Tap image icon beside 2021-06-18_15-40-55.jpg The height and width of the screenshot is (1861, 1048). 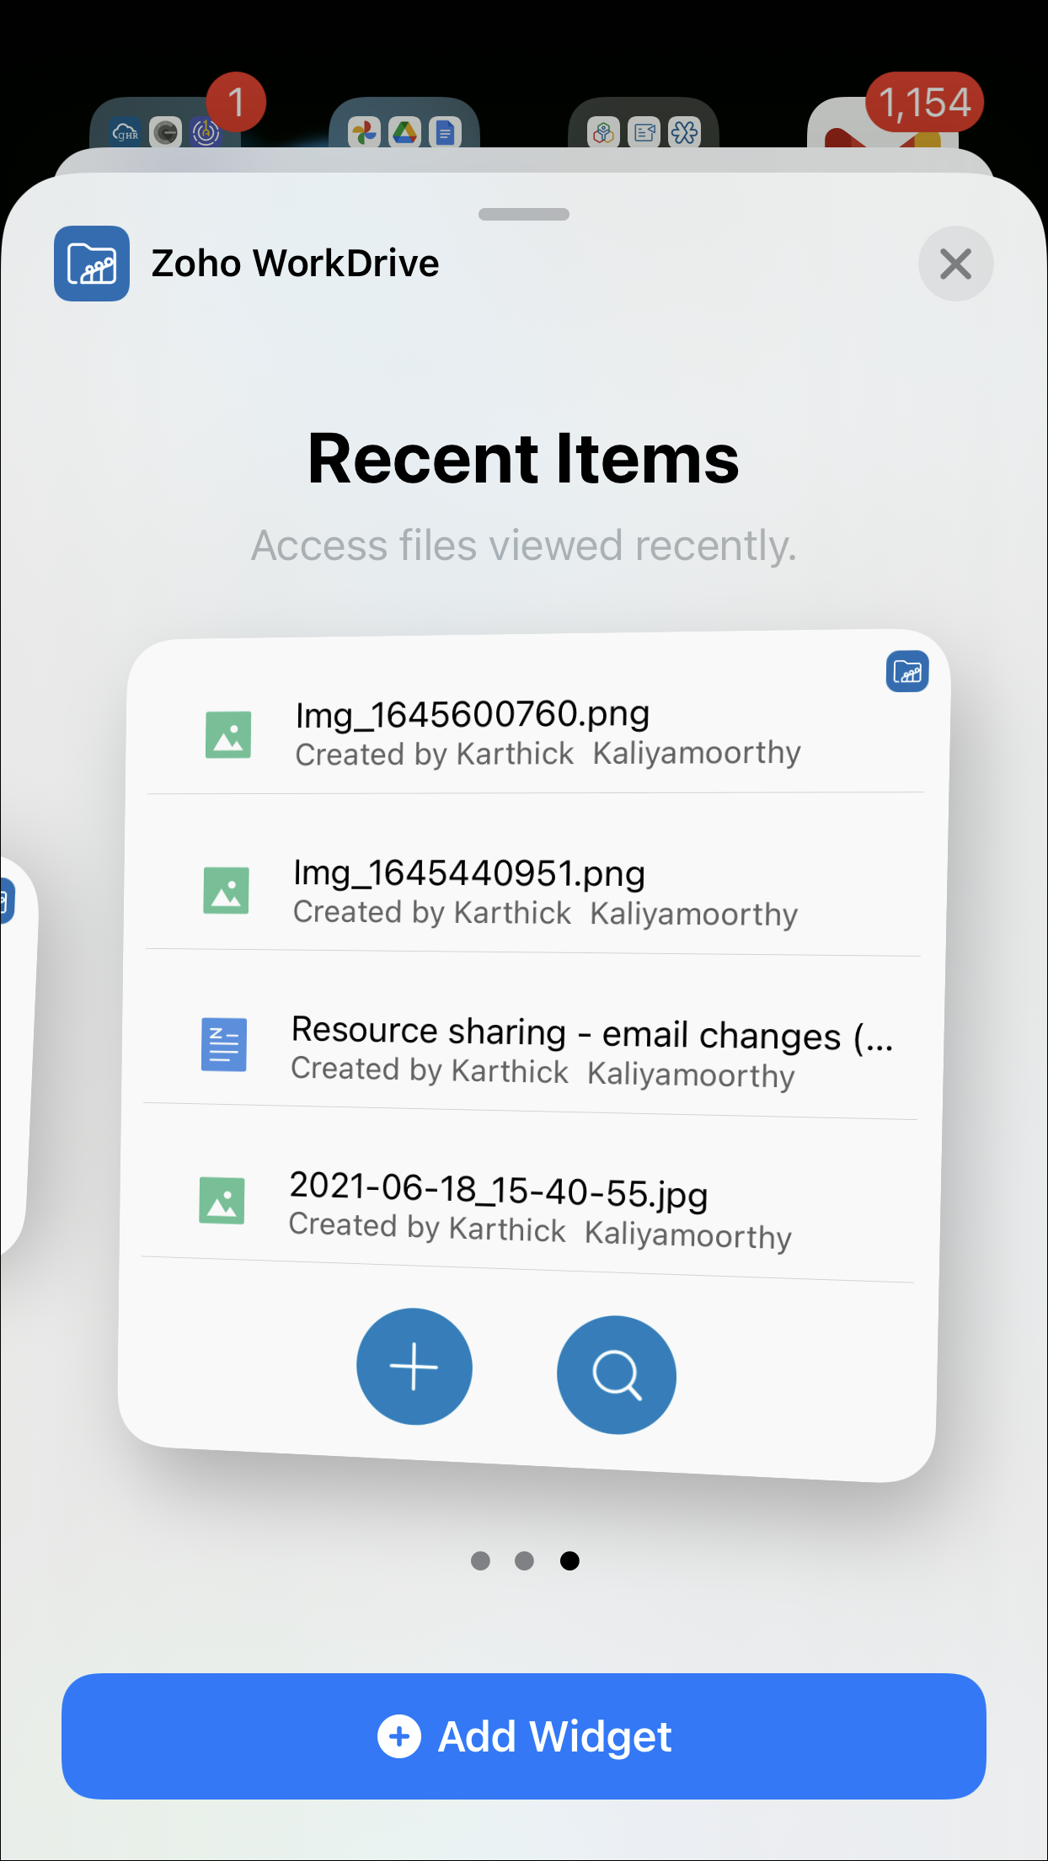pos(222,1201)
